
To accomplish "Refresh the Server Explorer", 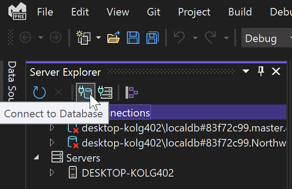I will pos(39,92).
